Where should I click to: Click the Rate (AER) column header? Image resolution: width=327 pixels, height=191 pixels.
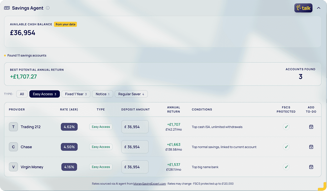click(69, 109)
